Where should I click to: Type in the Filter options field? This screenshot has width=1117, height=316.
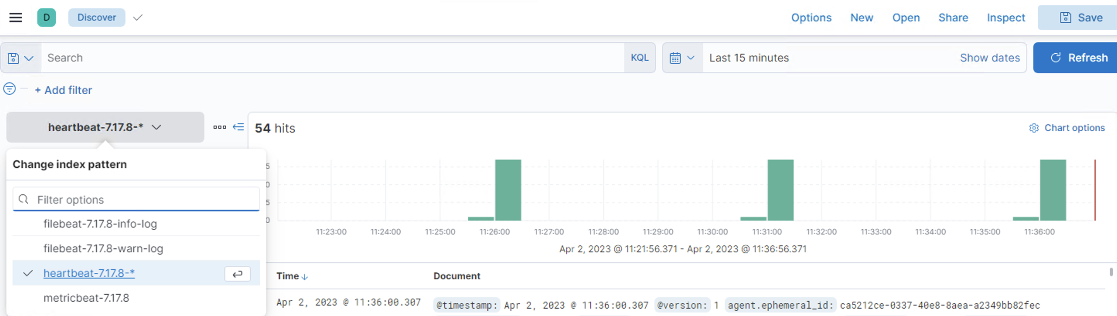(136, 199)
